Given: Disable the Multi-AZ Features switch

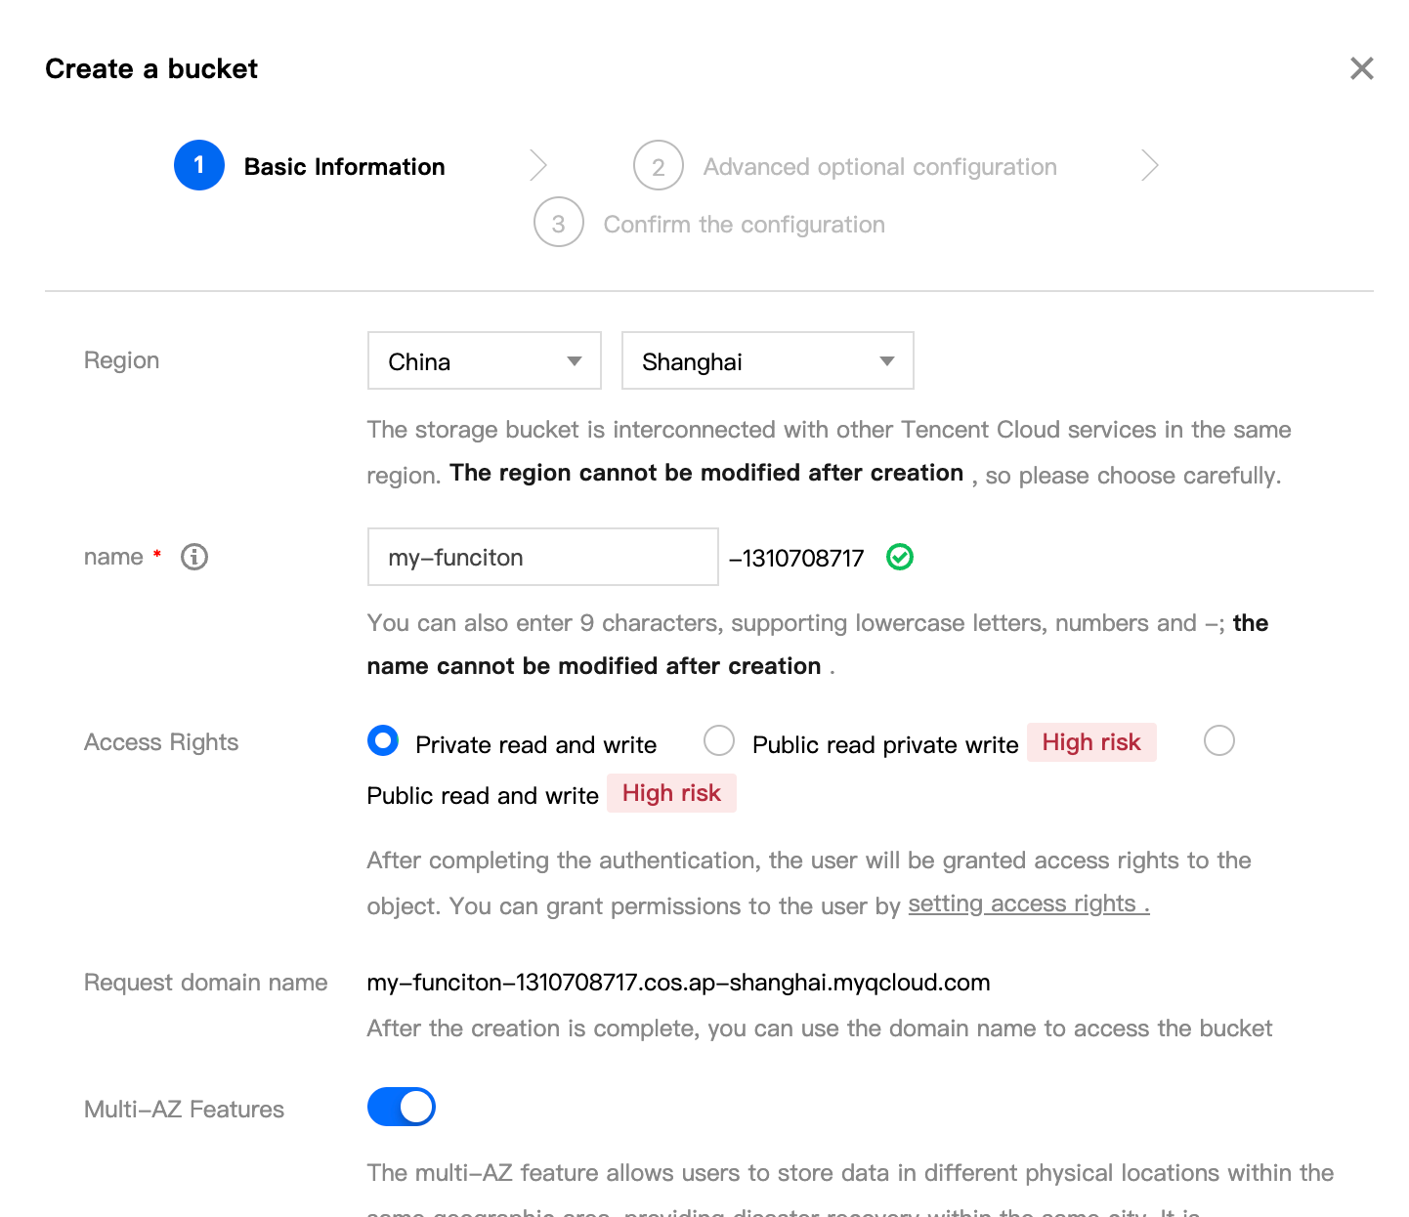Looking at the screenshot, I should click(402, 1107).
